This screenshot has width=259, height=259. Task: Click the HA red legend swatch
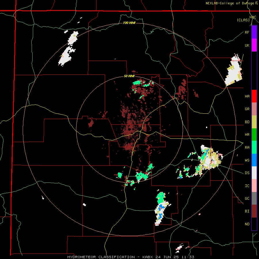(x=254, y=96)
